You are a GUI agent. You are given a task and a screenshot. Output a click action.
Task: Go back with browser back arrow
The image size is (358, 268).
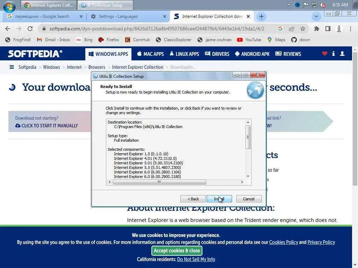click(x=8, y=29)
